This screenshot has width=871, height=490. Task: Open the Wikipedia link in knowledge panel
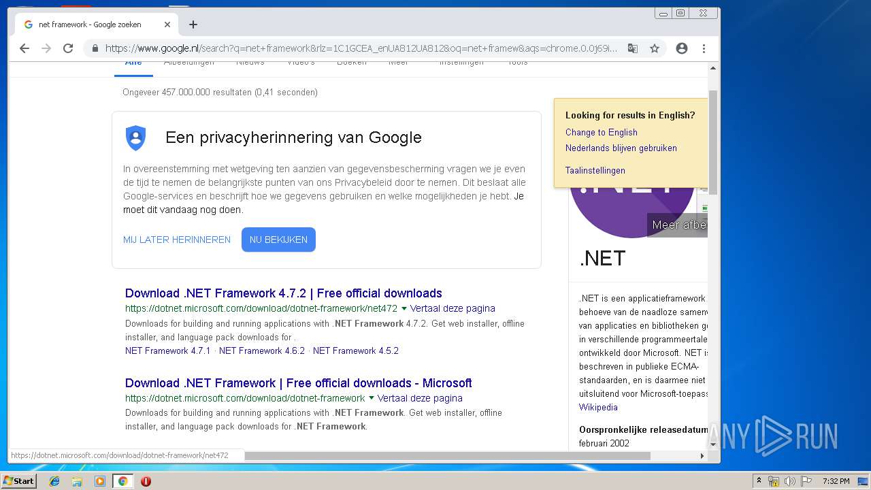pyautogui.click(x=598, y=407)
